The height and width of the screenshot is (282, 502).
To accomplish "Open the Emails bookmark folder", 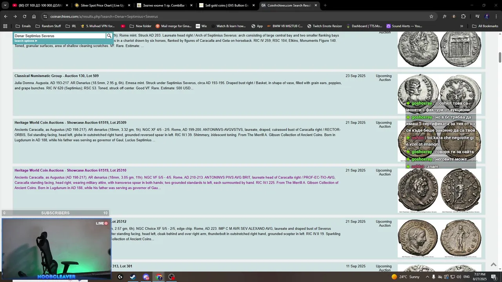I will tap(23, 26).
